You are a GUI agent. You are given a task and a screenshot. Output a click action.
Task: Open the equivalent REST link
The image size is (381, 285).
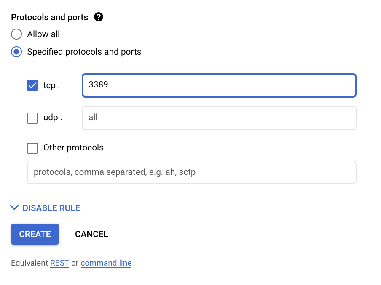click(x=59, y=263)
